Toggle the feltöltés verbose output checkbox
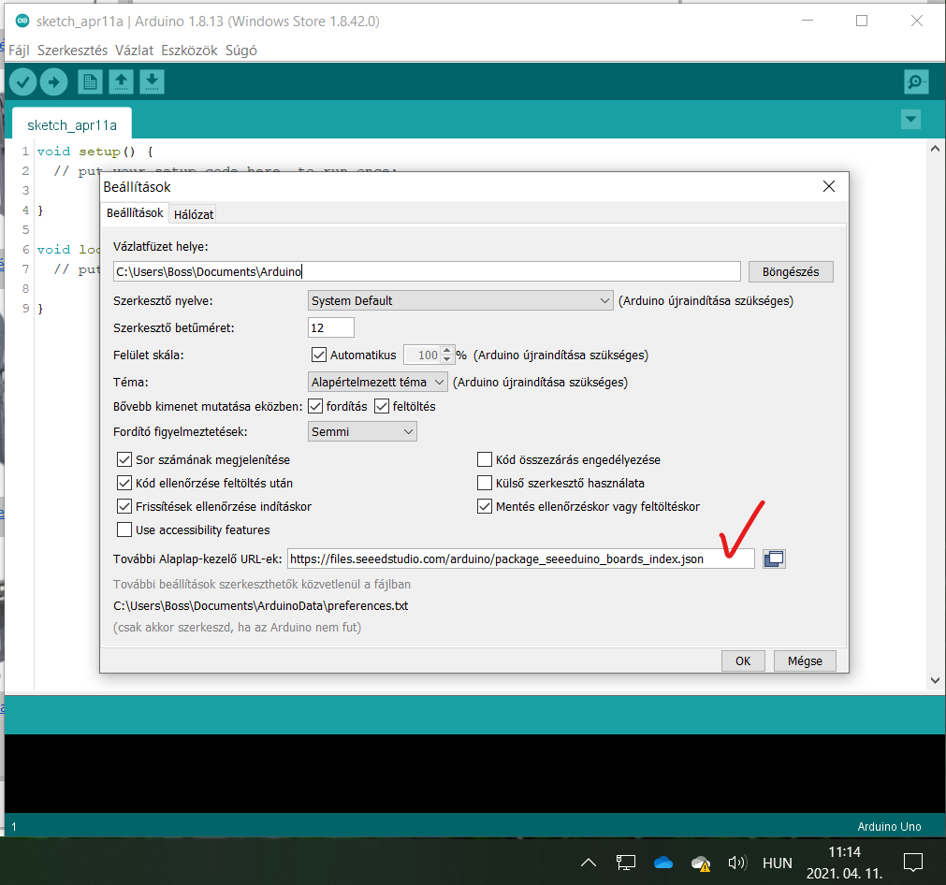This screenshot has height=885, width=946. tap(382, 406)
